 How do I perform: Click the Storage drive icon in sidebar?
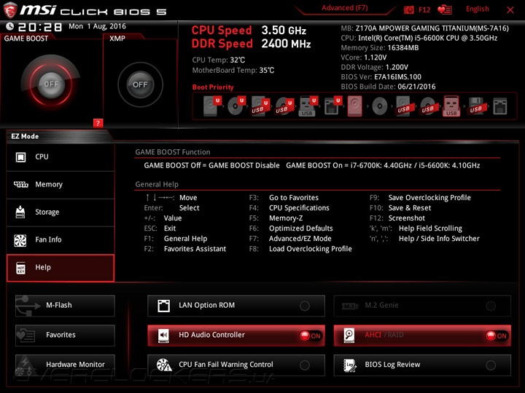(20, 212)
